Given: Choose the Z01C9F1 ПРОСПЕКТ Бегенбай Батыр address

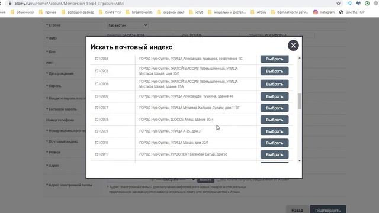Looking at the screenshot, I should 274,154.
